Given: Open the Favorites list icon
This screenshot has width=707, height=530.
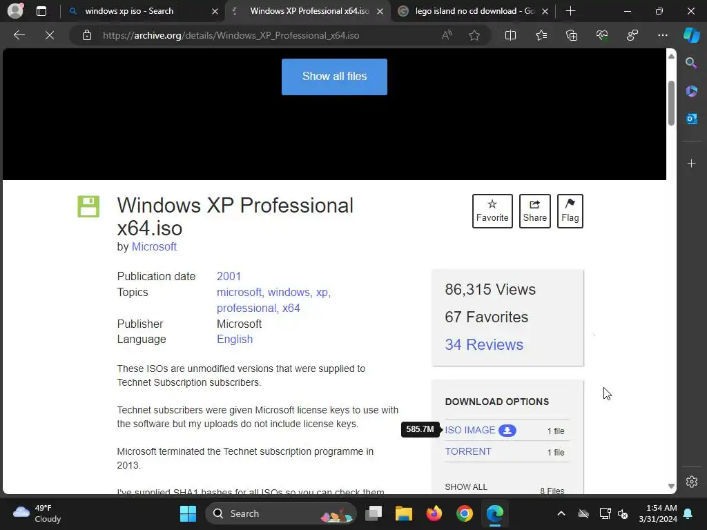Looking at the screenshot, I should click(x=541, y=35).
